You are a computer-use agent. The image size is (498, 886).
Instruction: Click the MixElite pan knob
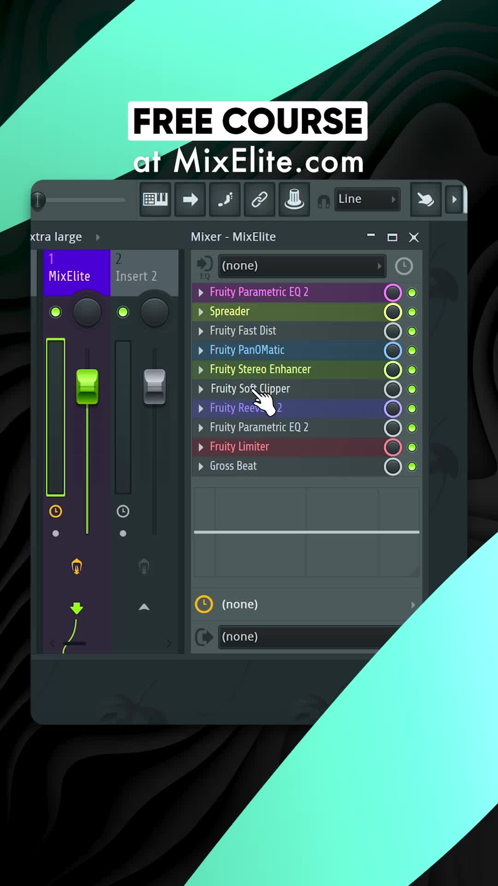click(x=87, y=312)
